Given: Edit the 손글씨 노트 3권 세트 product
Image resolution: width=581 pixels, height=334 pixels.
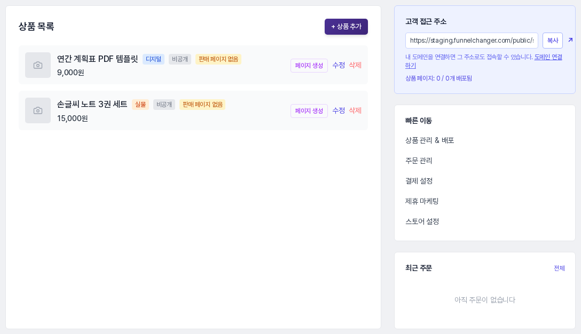Looking at the screenshot, I should pyautogui.click(x=339, y=110).
